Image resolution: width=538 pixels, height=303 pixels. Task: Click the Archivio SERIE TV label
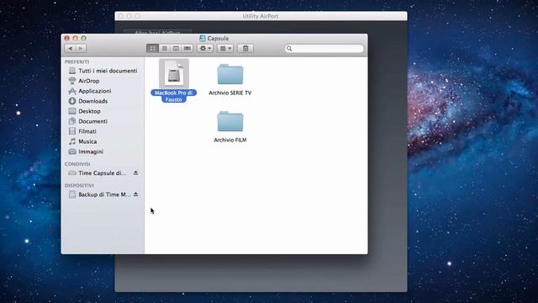[230, 93]
